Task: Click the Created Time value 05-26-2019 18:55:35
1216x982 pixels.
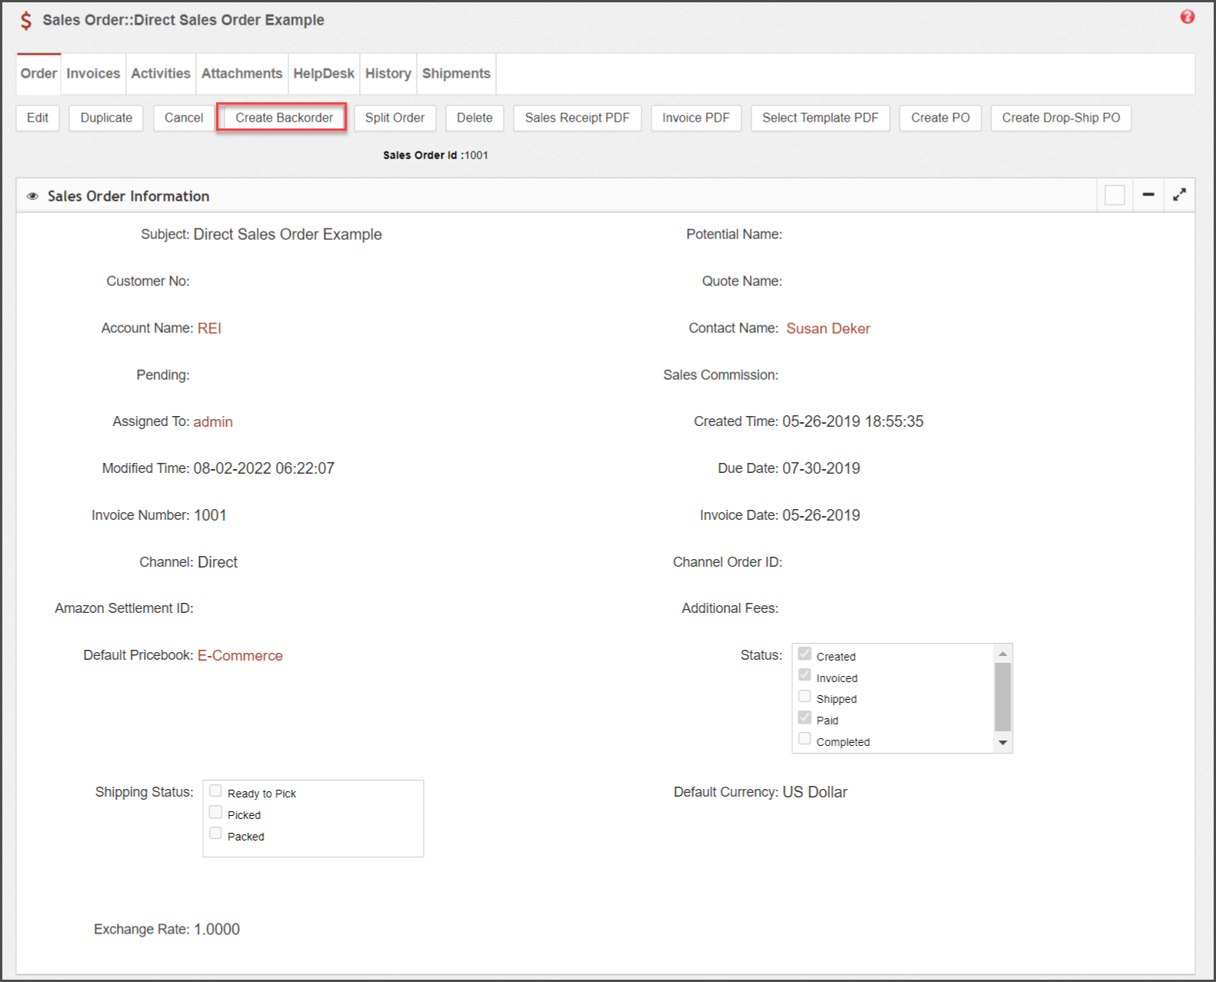Action: [x=853, y=421]
